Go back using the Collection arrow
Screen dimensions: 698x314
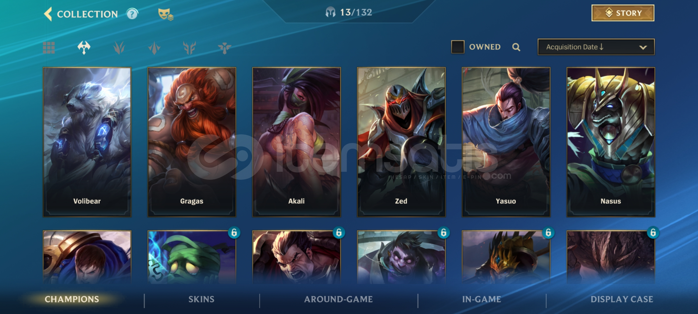click(48, 14)
